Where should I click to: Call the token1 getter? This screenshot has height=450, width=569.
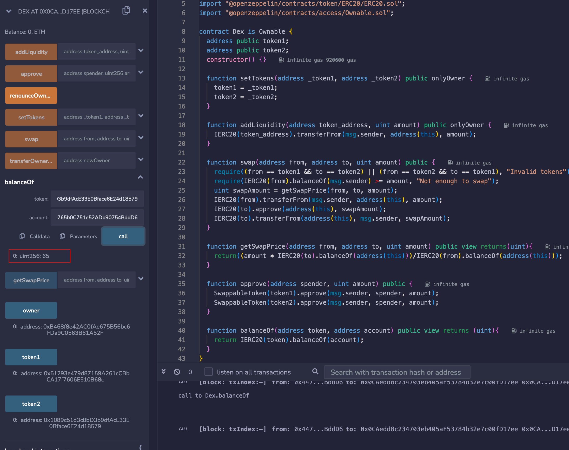(31, 357)
